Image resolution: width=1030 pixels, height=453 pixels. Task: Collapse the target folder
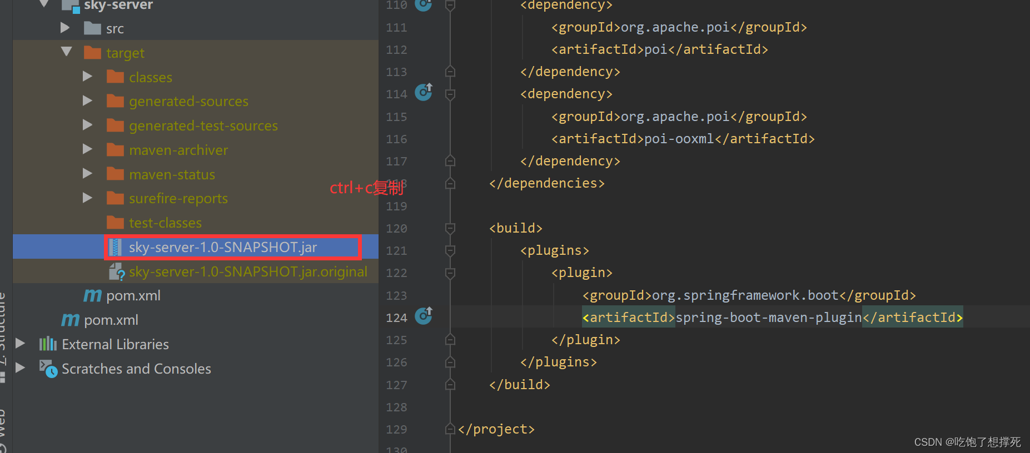(x=67, y=52)
